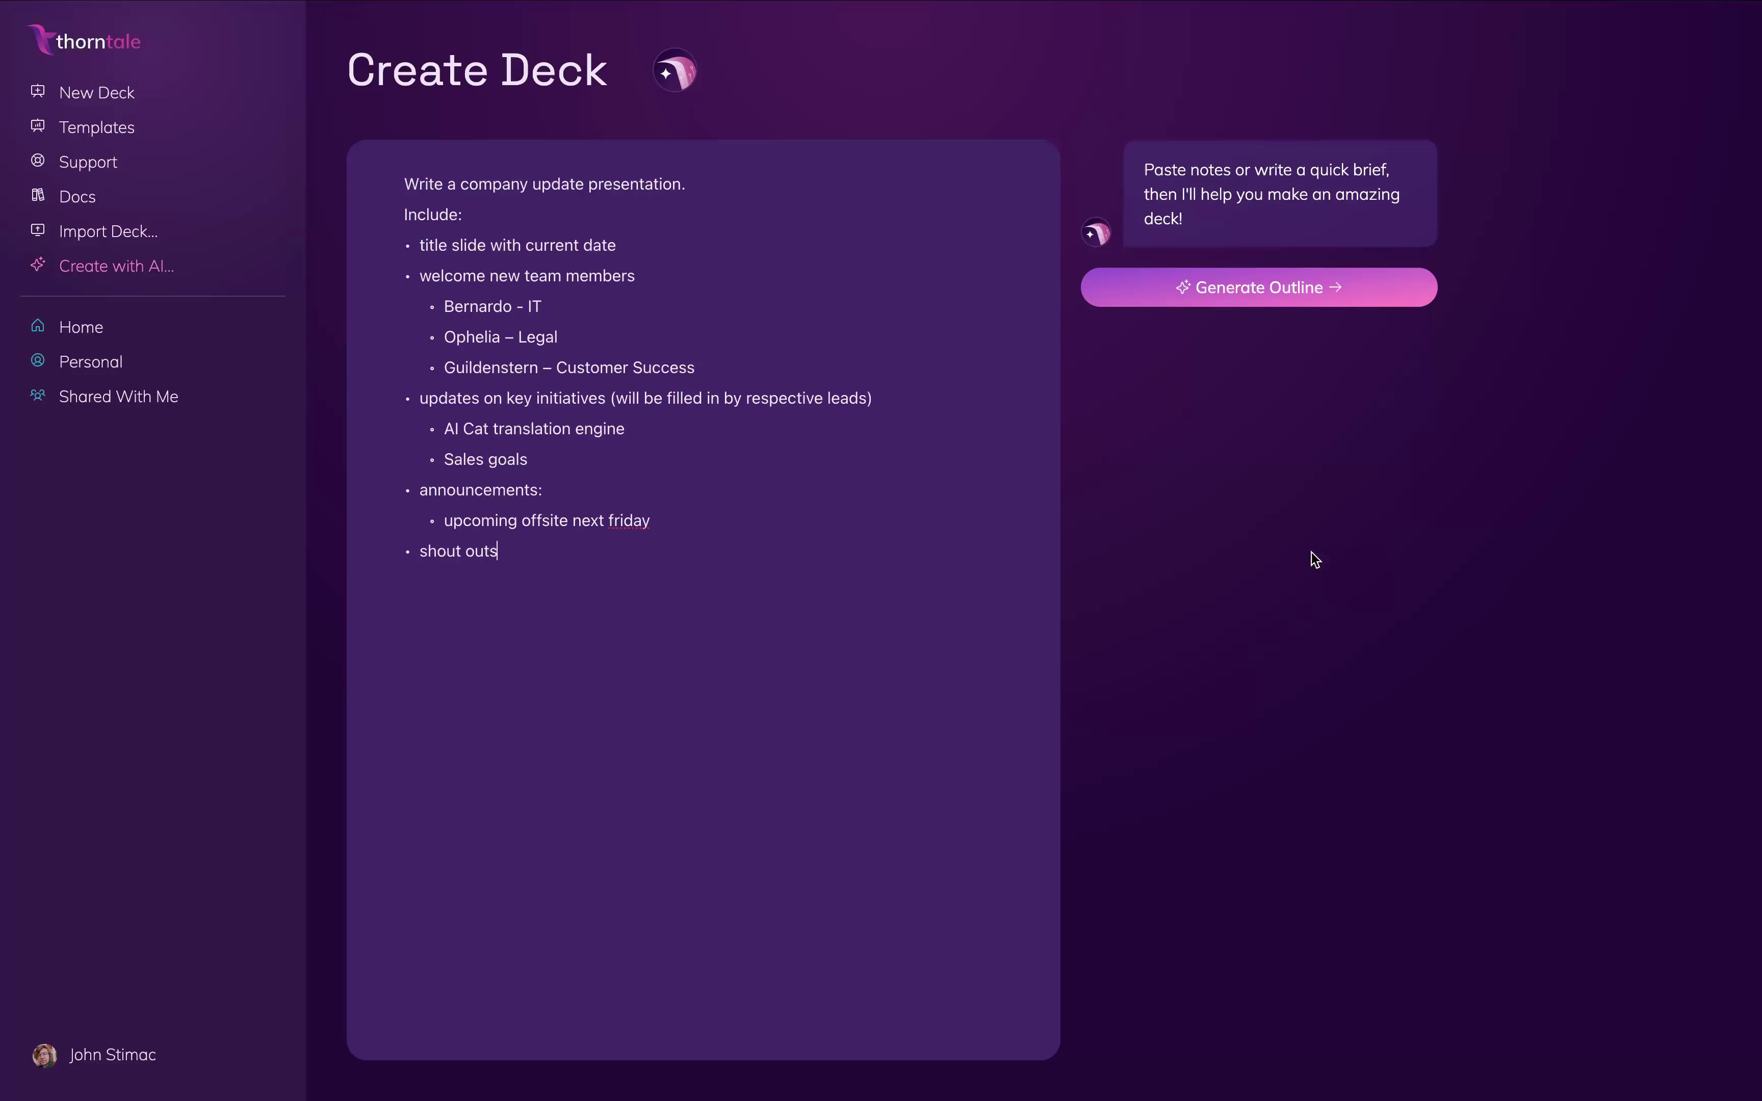Select Import Deck... in sidebar
This screenshot has width=1762, height=1101.
(x=108, y=231)
